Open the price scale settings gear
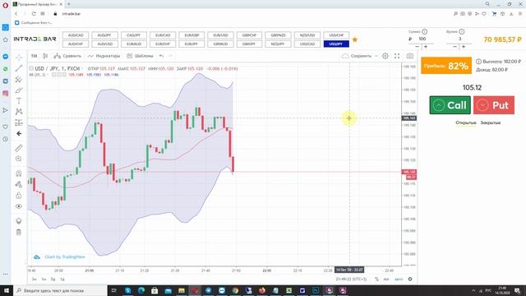The image size is (526, 296). coord(410,279)
